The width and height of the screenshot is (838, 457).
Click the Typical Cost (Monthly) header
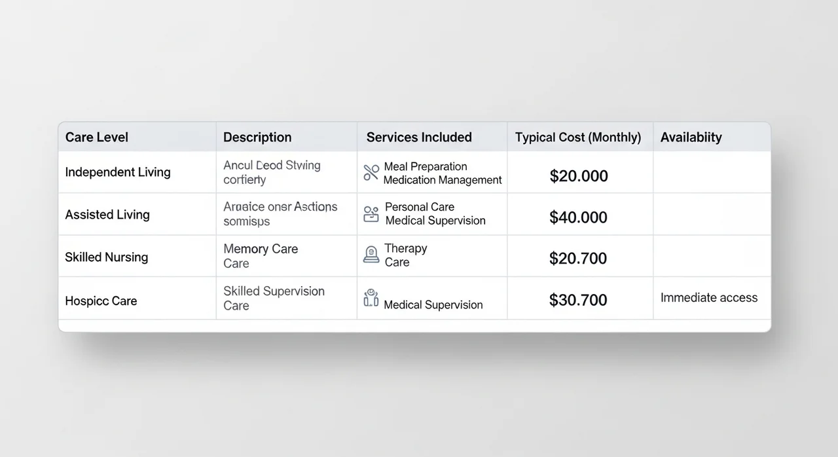coord(578,137)
